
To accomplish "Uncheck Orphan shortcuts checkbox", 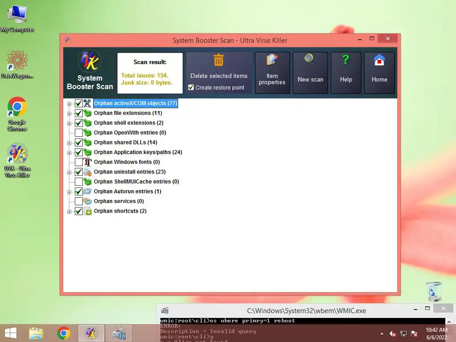I will [78, 211].
